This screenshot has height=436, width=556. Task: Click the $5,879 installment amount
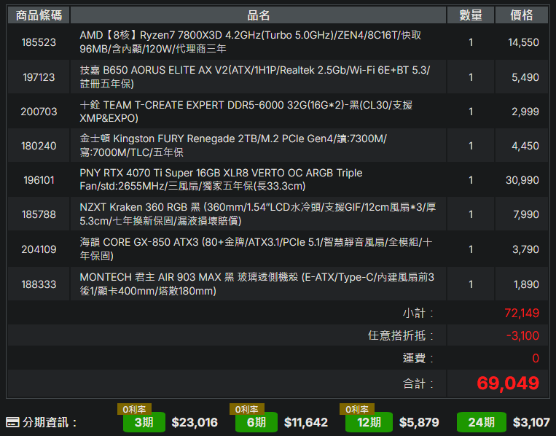(x=419, y=422)
